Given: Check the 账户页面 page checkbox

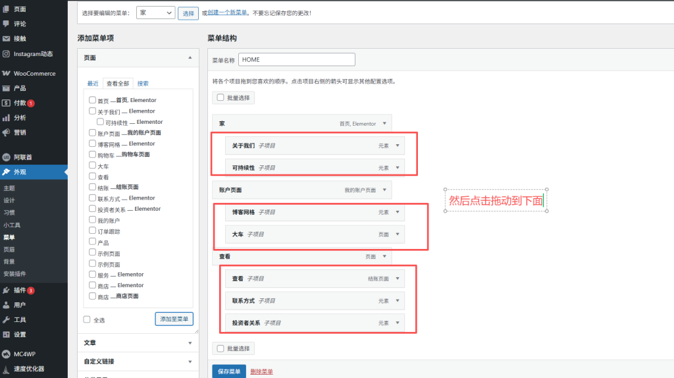Looking at the screenshot, I should tap(92, 132).
